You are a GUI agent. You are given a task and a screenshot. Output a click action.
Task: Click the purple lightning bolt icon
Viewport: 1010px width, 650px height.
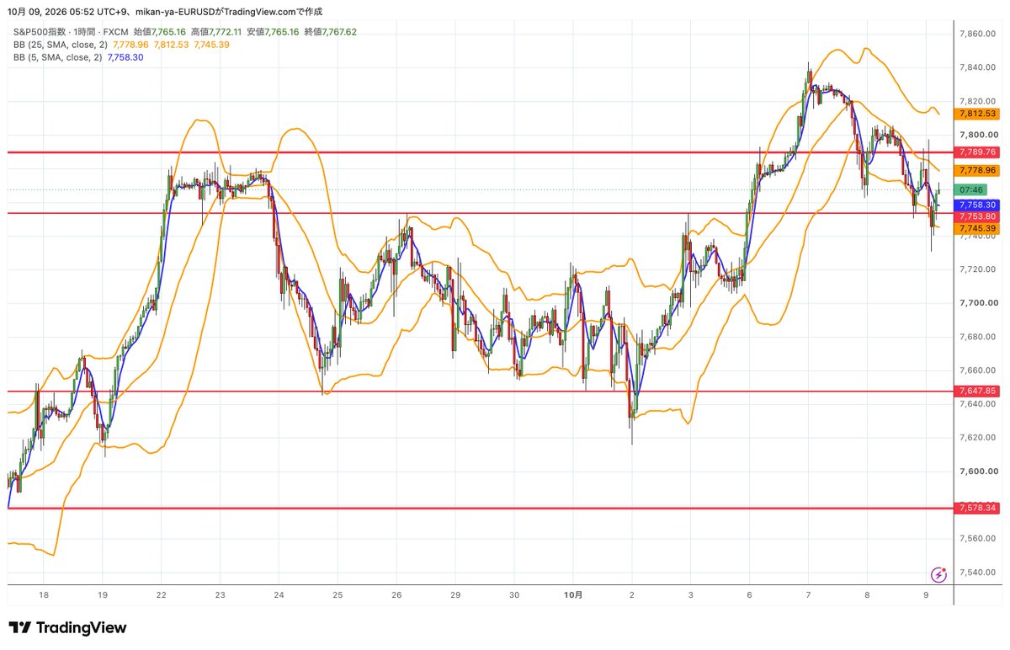pyautogui.click(x=938, y=574)
